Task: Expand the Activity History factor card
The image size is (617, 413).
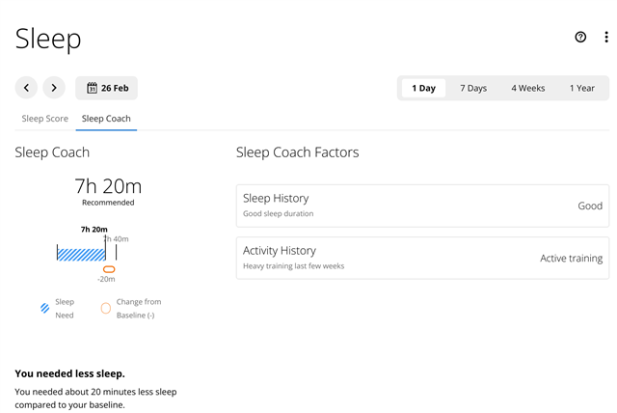Action: coord(422,258)
